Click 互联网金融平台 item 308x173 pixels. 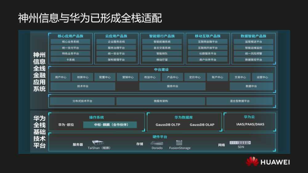208,42
